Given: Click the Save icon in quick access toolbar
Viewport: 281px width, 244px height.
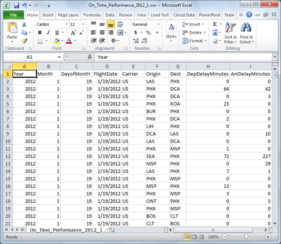Looking at the screenshot, I should coord(16,6).
